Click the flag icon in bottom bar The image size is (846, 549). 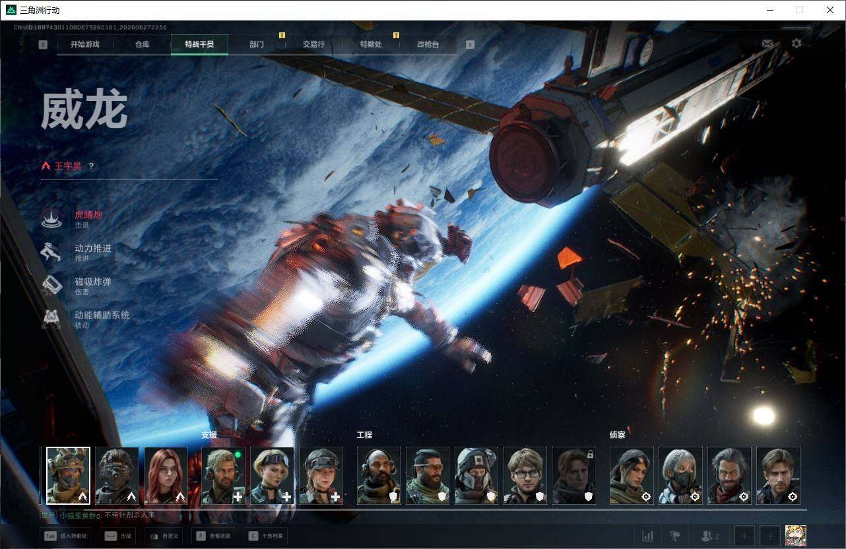coord(674,536)
